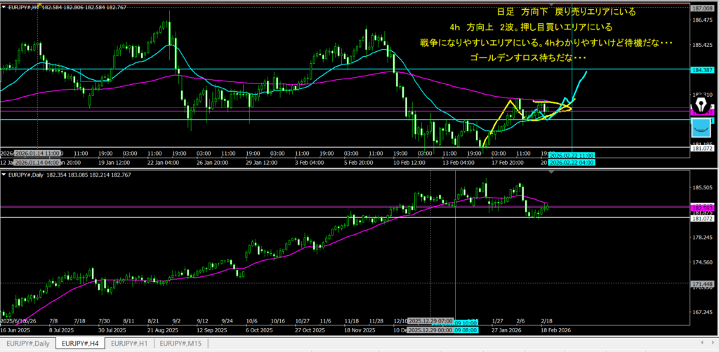Click the 187.008 price label at top
Image resolution: width=719 pixels, height=352 pixels.
click(702, 8)
